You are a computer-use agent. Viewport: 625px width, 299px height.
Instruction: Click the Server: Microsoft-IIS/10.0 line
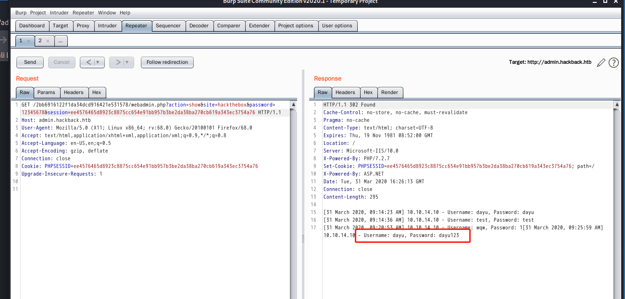361,151
